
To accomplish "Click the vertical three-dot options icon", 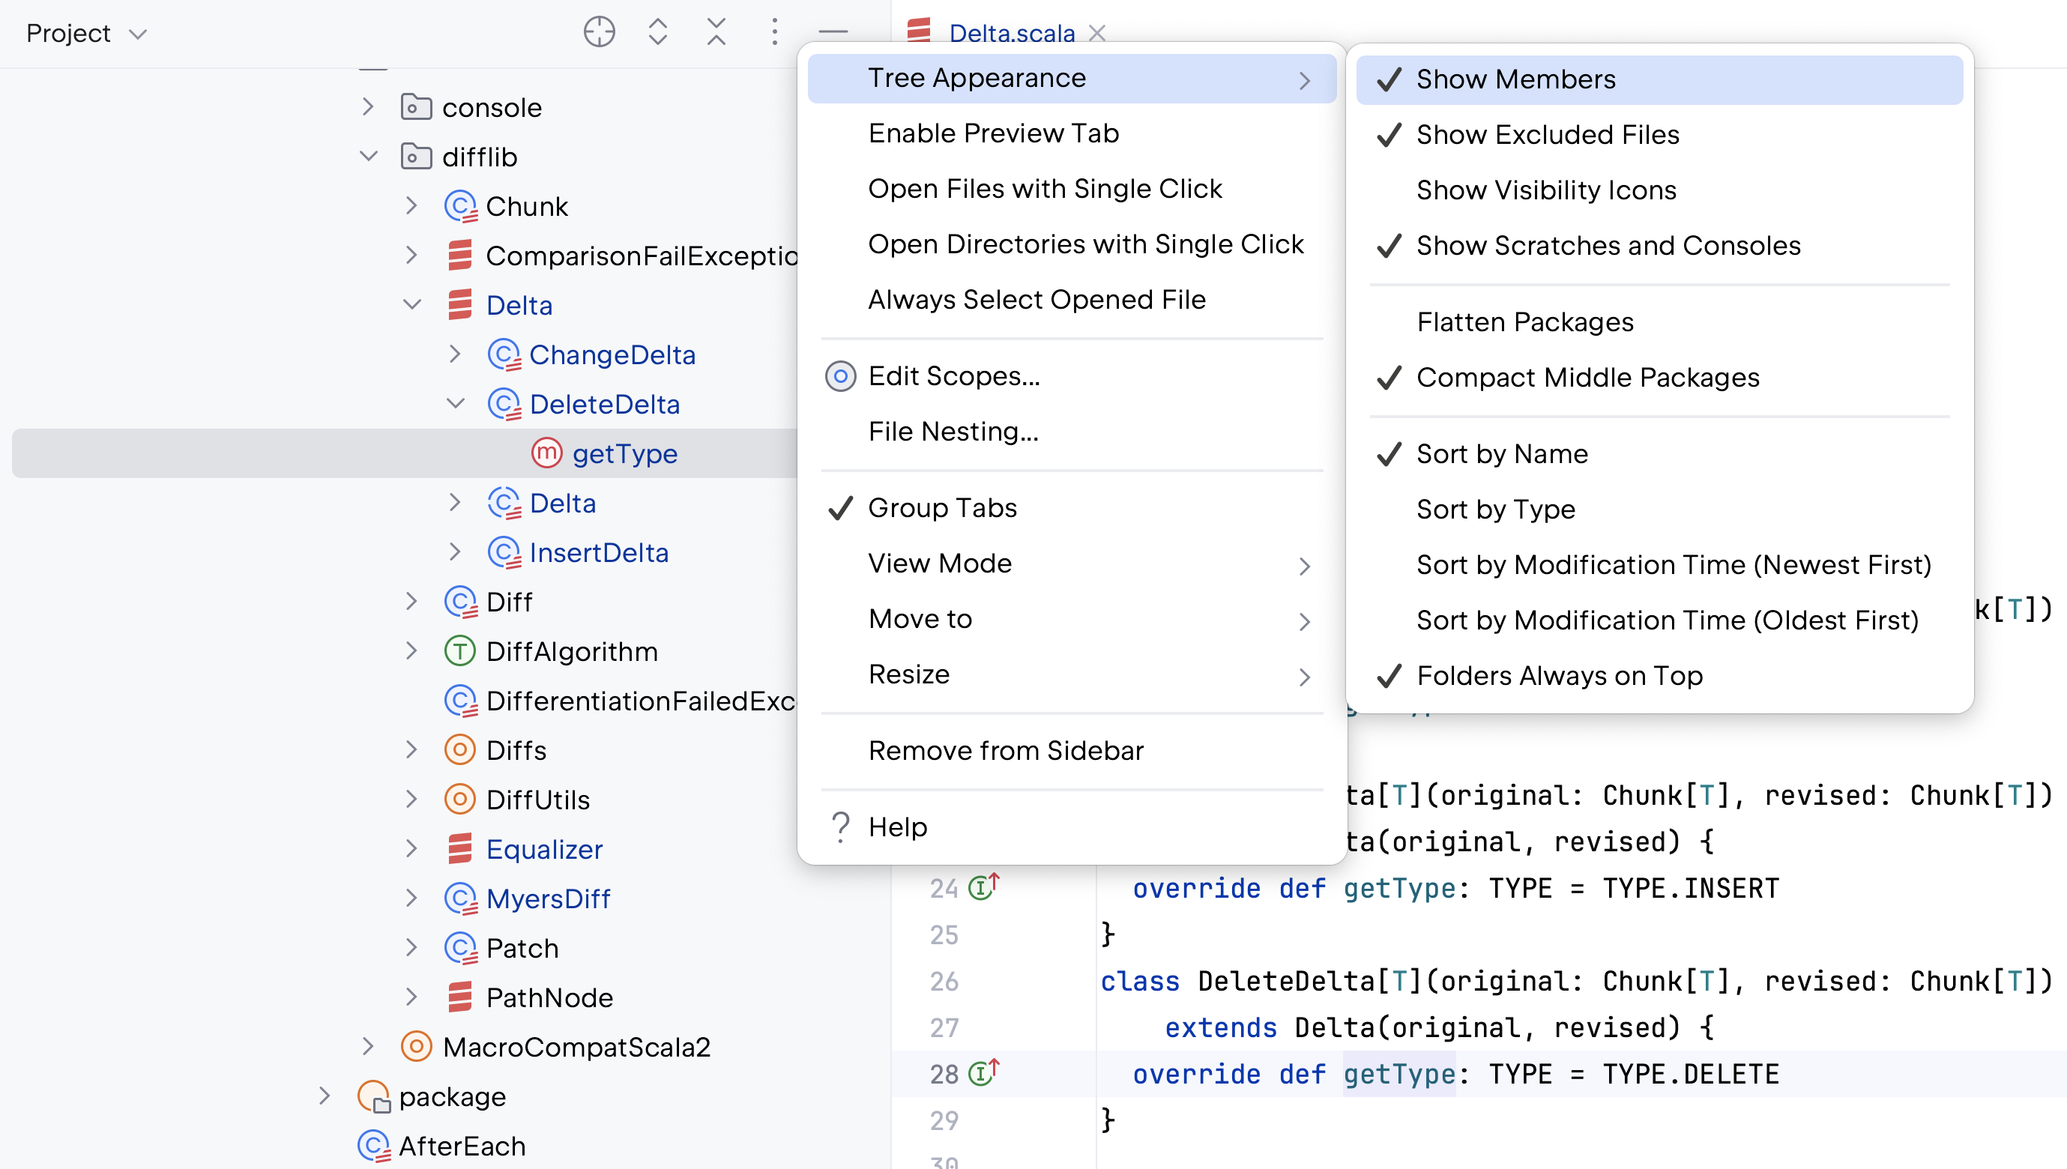I will 775,32.
